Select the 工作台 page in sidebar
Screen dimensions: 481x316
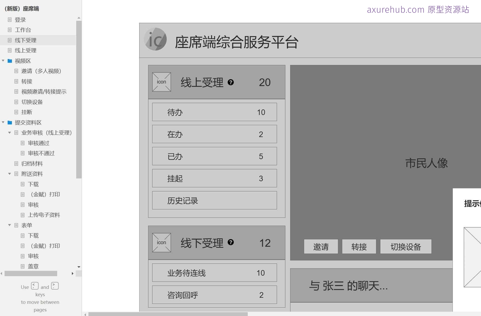click(23, 30)
